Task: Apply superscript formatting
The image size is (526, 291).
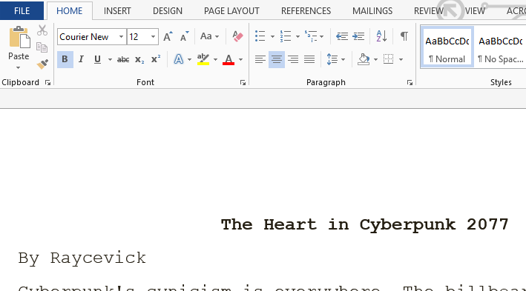Action: [156, 59]
